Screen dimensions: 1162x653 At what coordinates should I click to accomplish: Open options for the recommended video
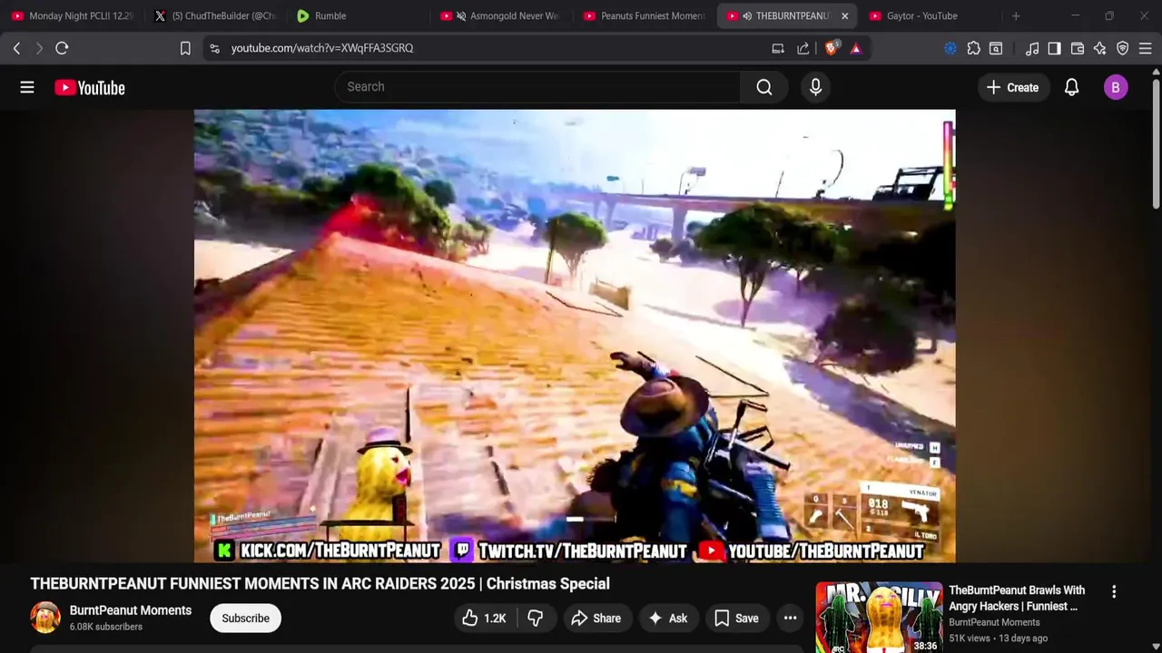(1114, 591)
